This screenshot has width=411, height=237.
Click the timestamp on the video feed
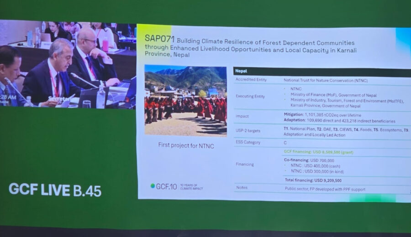tap(8, 97)
